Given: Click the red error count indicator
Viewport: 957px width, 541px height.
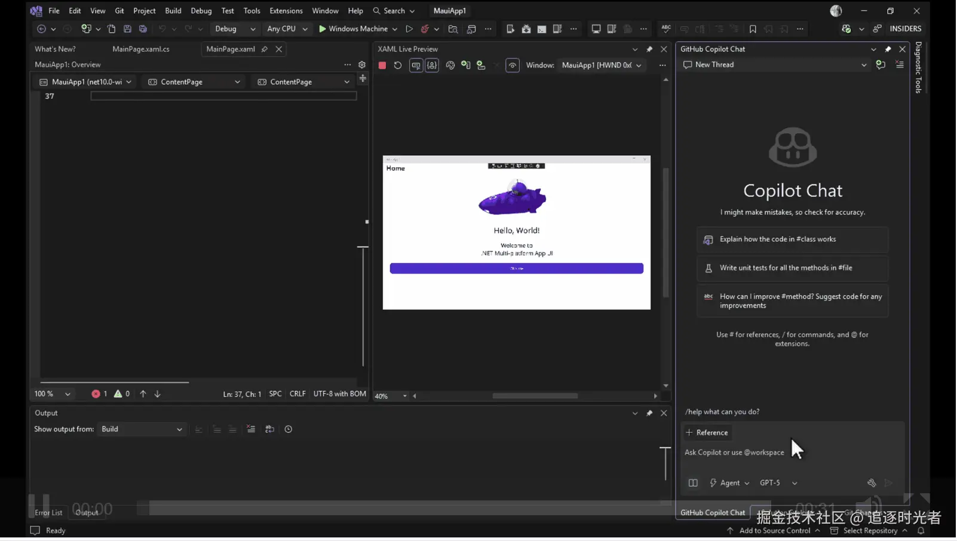Looking at the screenshot, I should click(x=99, y=394).
